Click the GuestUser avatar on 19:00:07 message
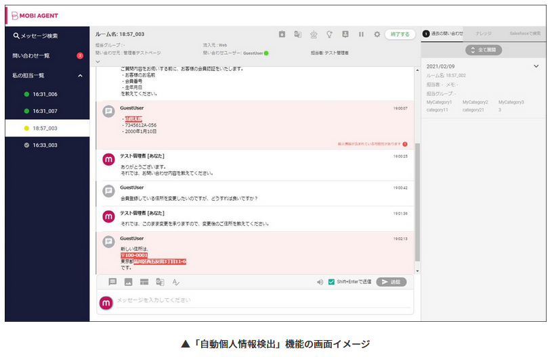Screen dimensions: 552x357 (x=109, y=112)
